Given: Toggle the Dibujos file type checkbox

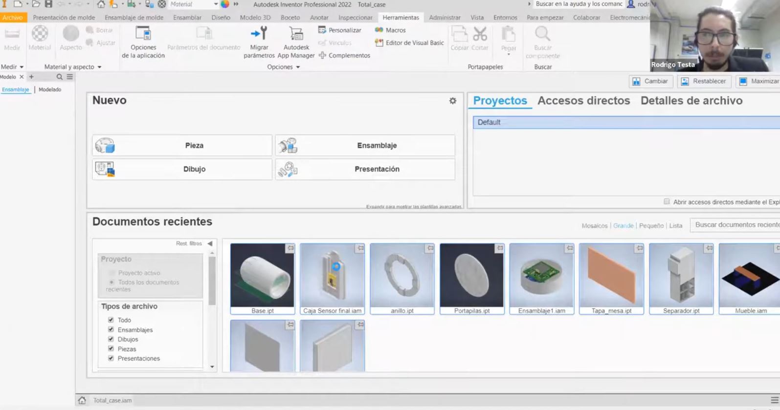Looking at the screenshot, I should (111, 339).
